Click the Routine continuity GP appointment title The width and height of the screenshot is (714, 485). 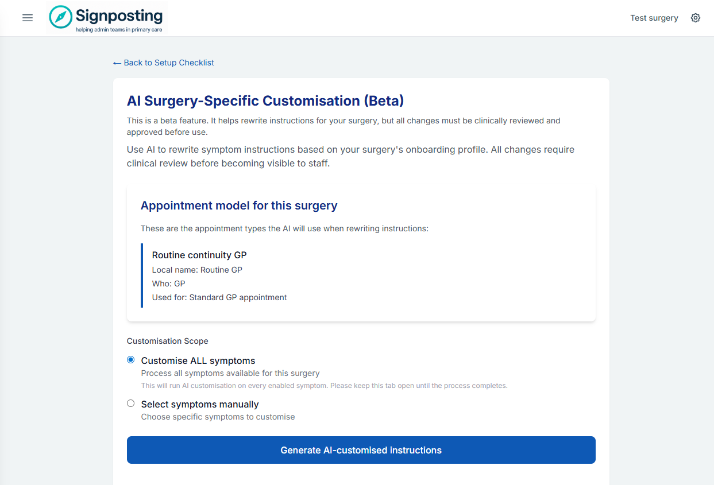[199, 255]
